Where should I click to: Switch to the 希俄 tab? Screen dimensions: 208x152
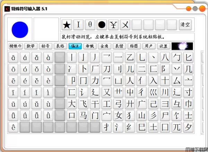coord(90,46)
